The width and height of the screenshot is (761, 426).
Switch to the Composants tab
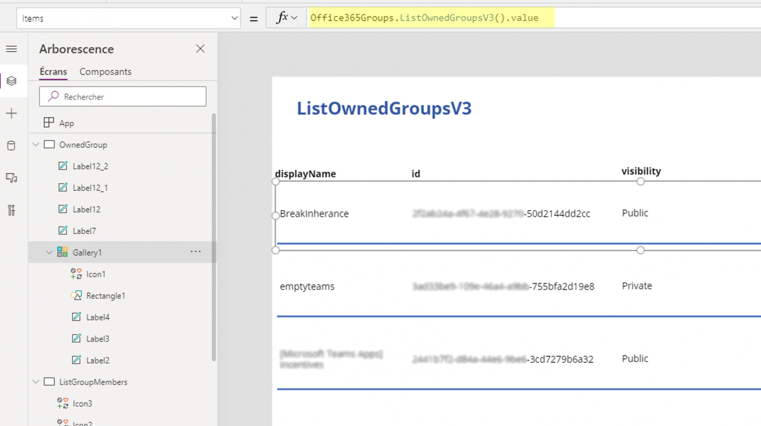click(105, 71)
